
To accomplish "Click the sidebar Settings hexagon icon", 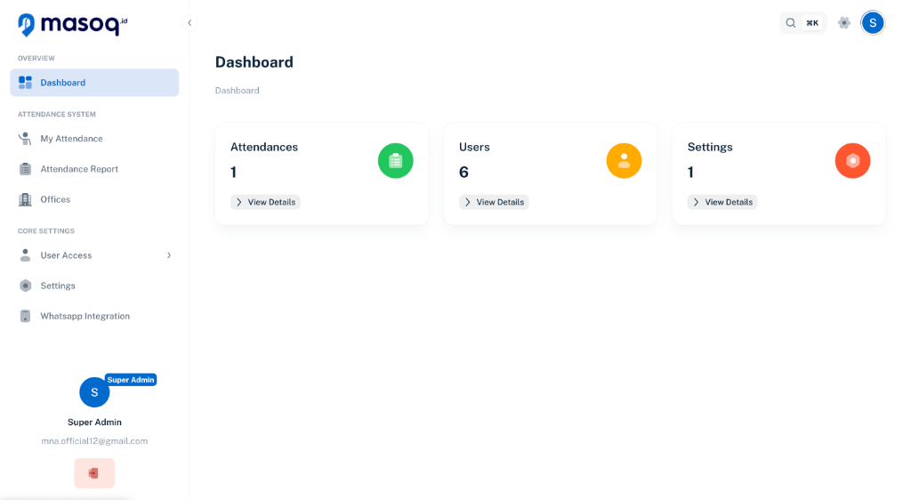I will [25, 286].
